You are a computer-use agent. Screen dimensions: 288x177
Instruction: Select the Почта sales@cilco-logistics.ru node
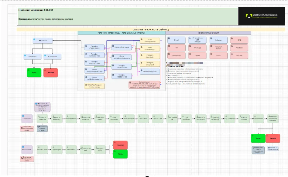[x=122, y=57]
